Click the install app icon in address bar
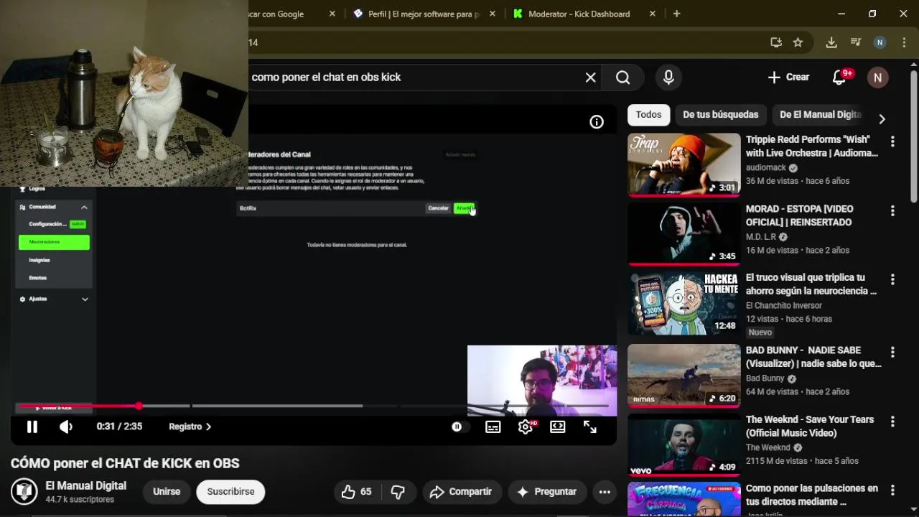The width and height of the screenshot is (919, 517). point(776,42)
